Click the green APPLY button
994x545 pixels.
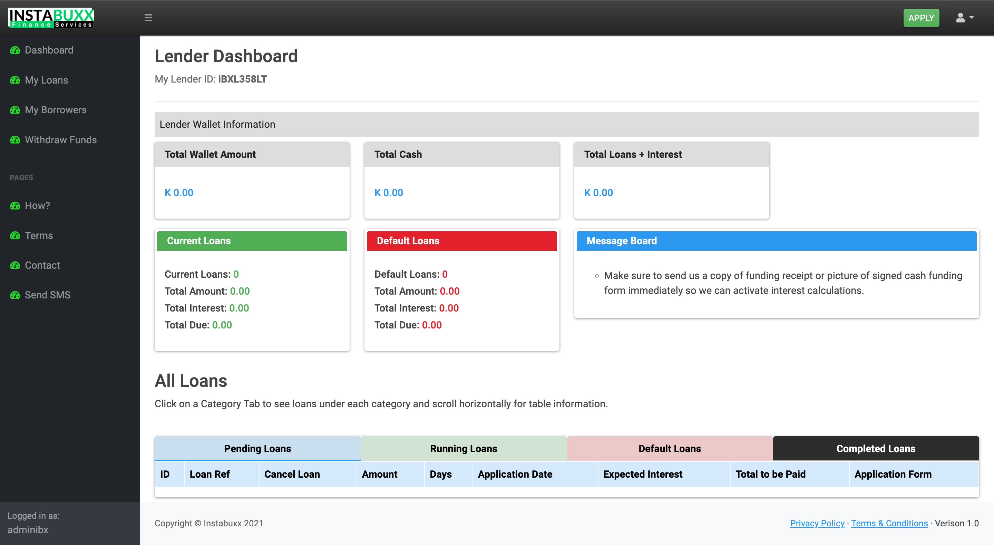coord(921,18)
